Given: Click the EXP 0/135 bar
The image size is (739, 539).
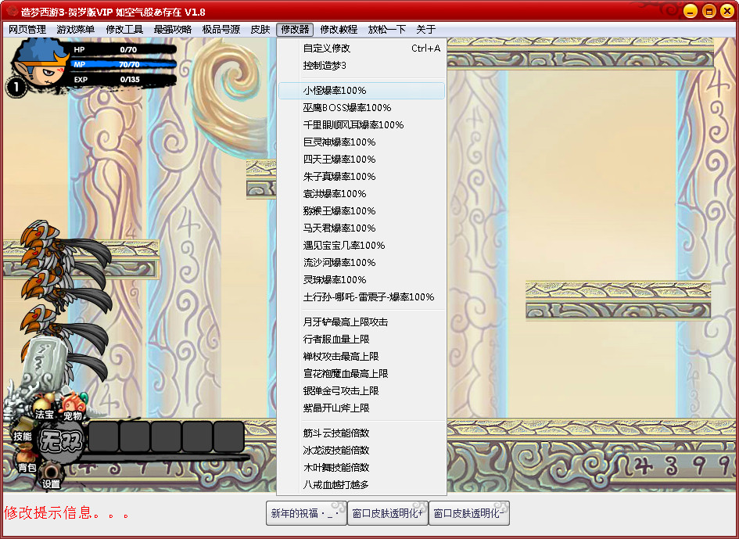Looking at the screenshot, I should (124, 80).
